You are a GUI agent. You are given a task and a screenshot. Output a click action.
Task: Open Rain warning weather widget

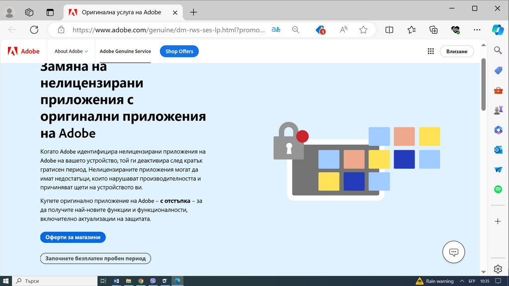pos(434,281)
